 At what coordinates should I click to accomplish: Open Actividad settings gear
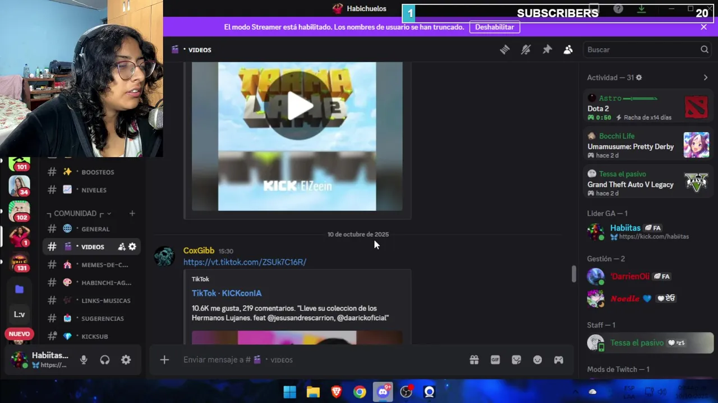(x=639, y=78)
